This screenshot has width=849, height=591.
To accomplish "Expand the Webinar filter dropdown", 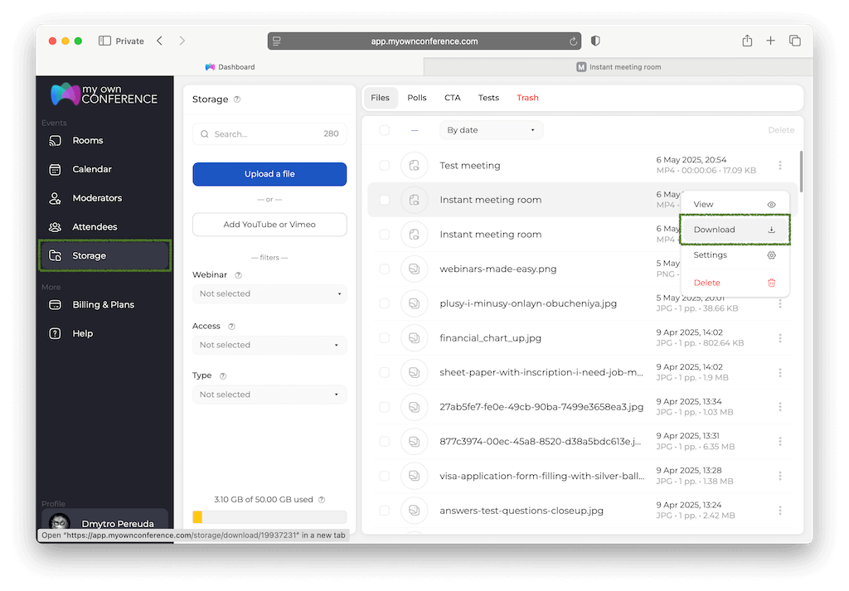I will pos(269,293).
